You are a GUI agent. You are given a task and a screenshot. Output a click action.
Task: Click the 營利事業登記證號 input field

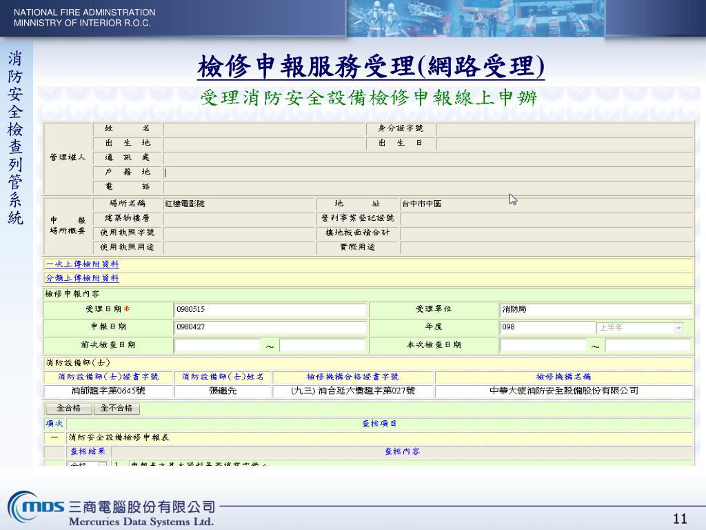click(547, 219)
